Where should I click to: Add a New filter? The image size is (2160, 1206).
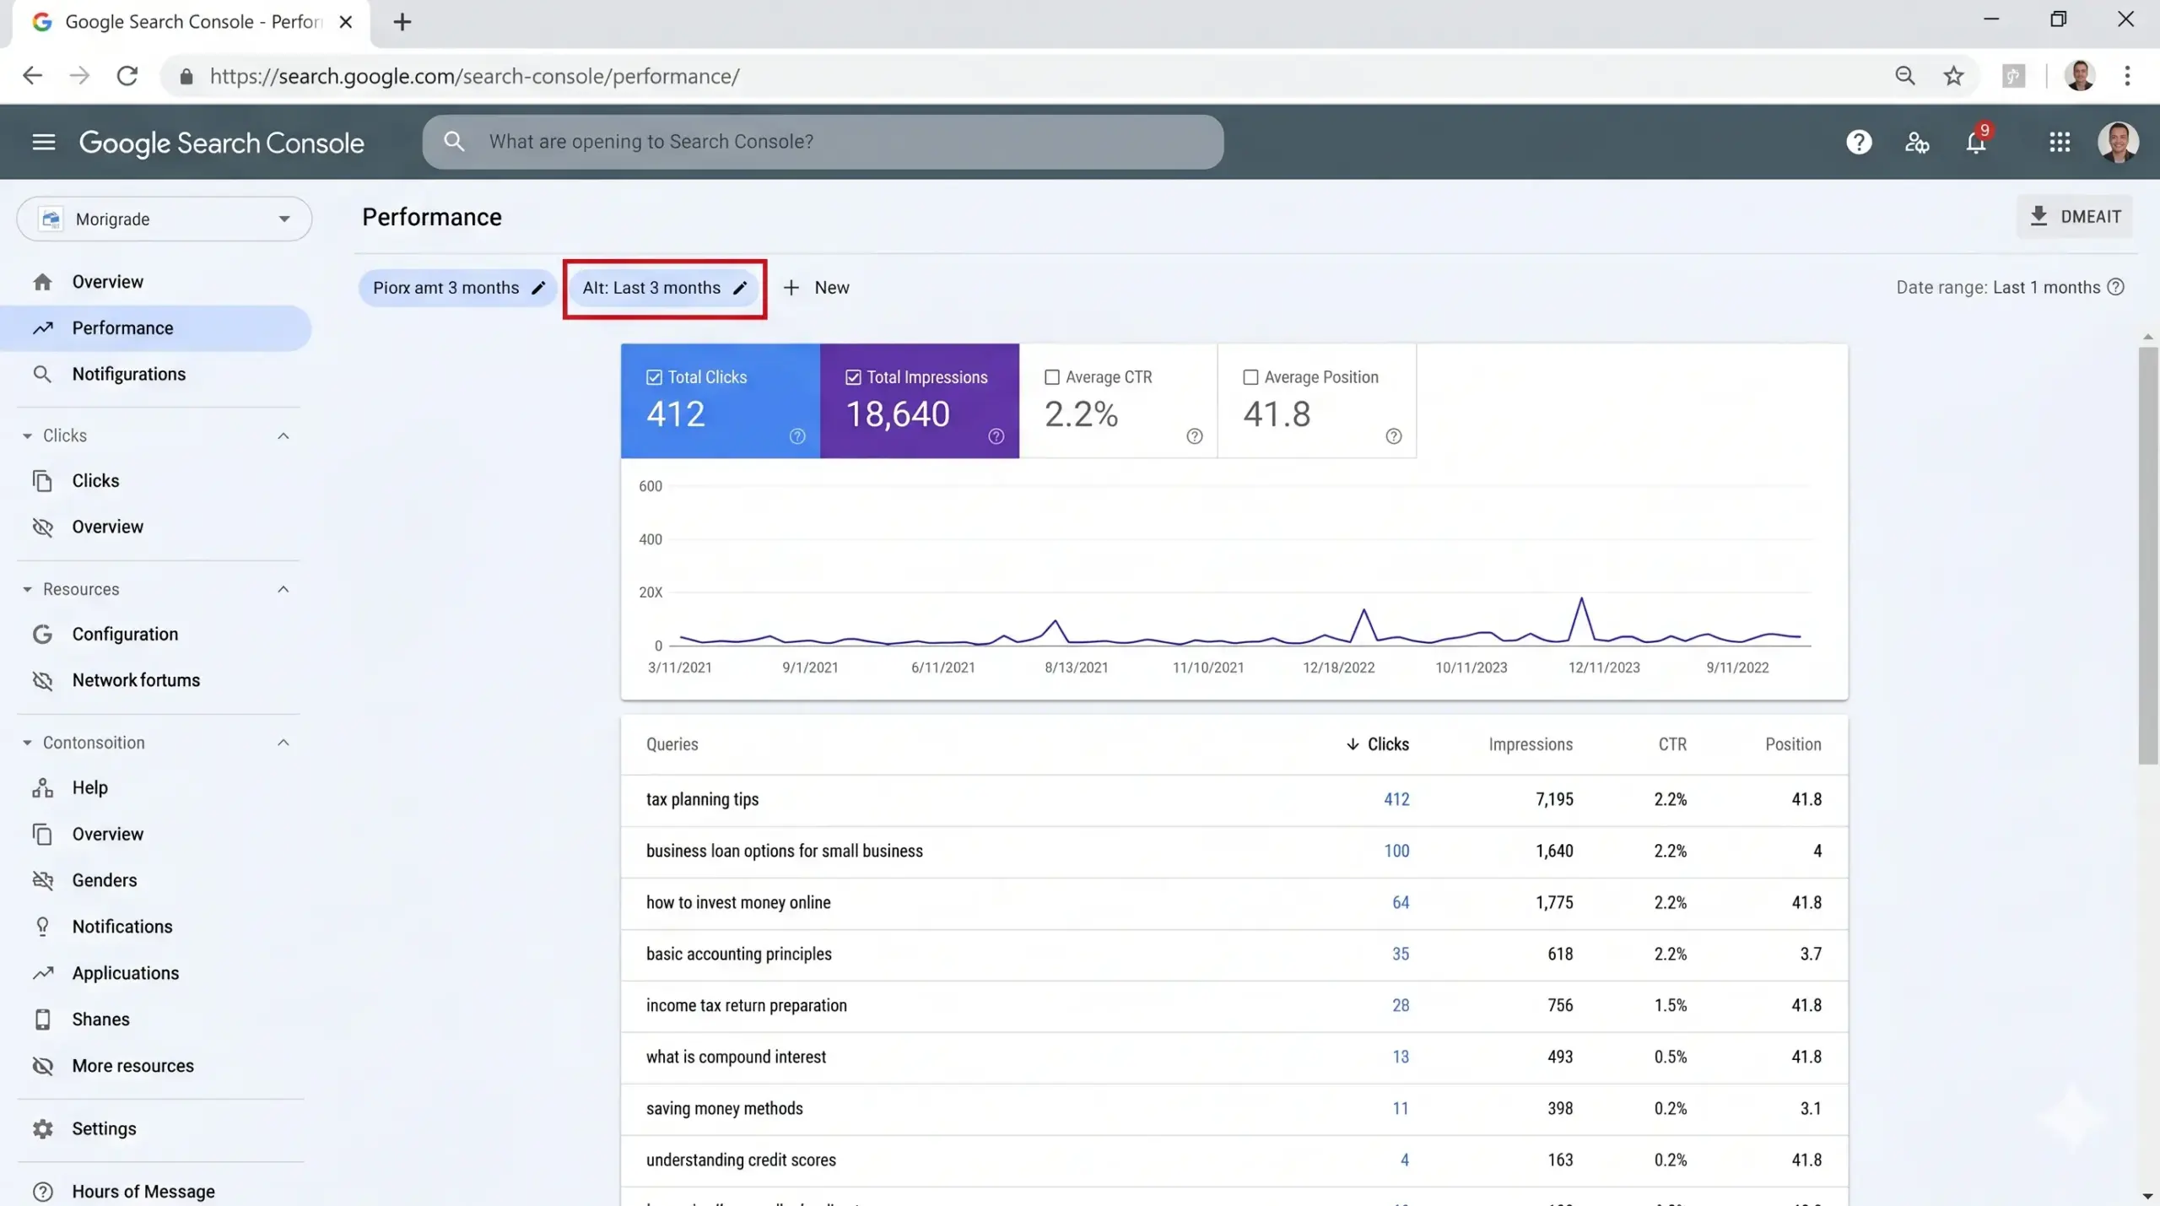coord(816,288)
